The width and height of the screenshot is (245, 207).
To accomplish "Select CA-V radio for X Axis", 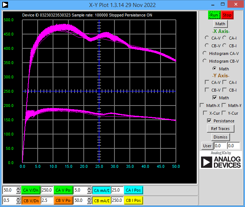I will tap(207, 38).
